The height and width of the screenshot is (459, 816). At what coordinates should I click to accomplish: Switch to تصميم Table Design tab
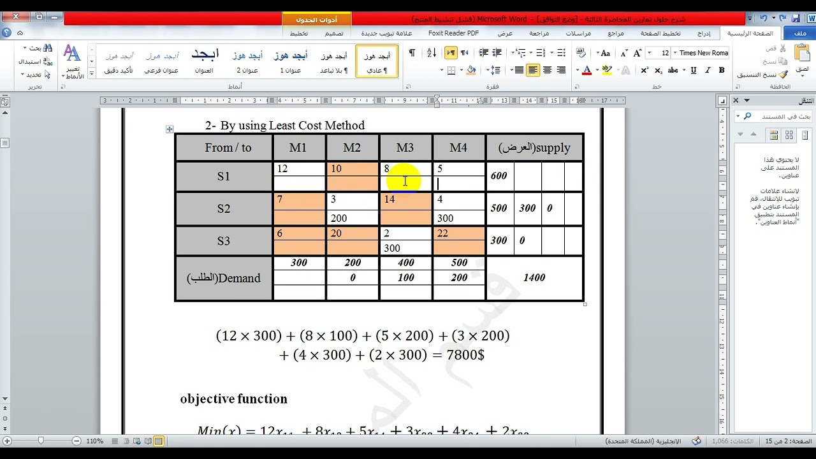coord(334,33)
